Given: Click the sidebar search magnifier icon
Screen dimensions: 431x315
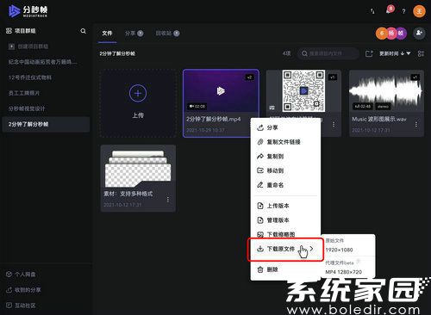Looking at the screenshot, I should click(x=84, y=31).
